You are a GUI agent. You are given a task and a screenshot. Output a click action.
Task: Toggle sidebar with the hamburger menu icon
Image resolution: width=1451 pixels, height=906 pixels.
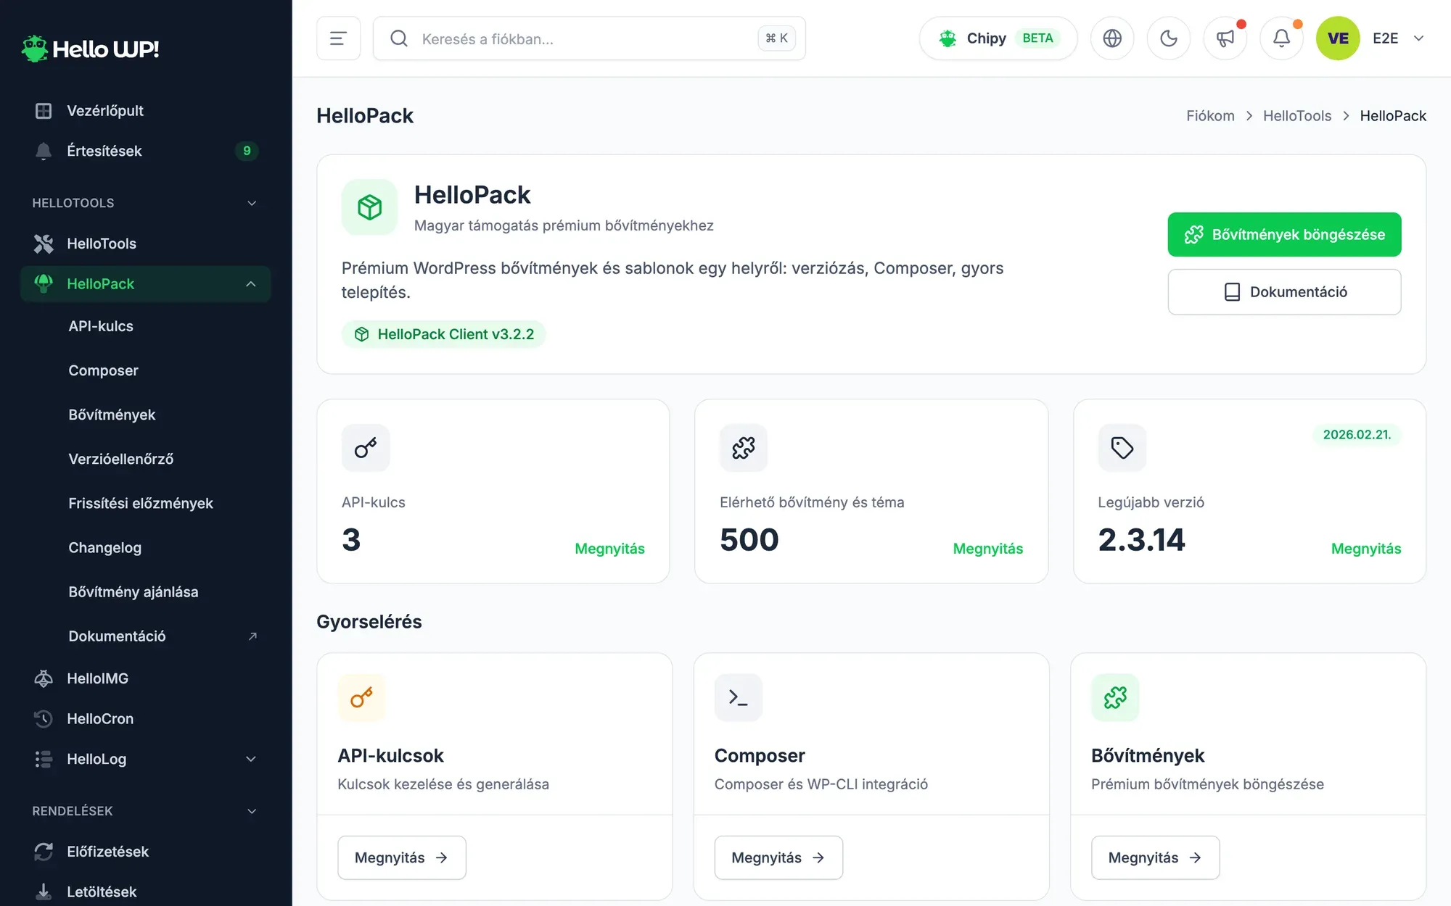(338, 38)
